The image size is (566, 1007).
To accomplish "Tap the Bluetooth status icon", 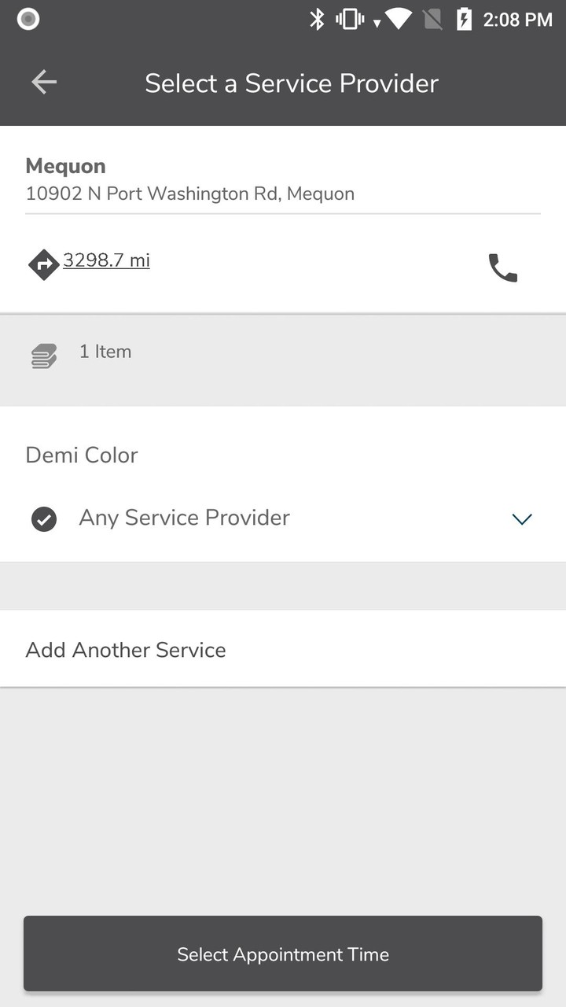I will coord(317,20).
